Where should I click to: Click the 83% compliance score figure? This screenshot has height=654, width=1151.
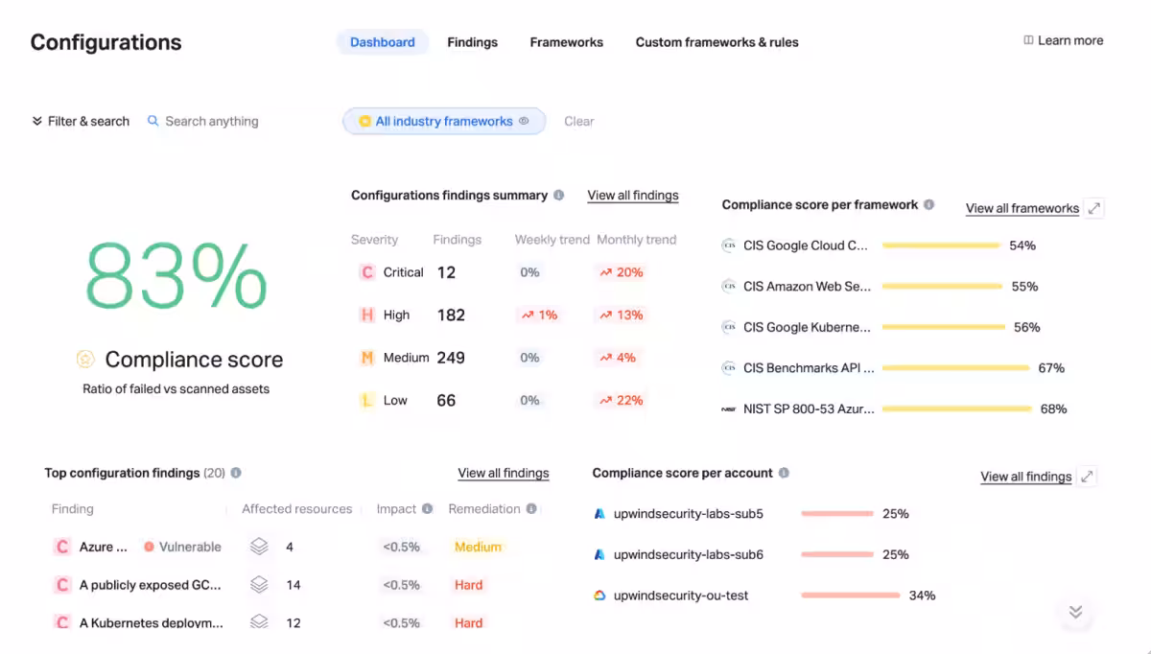click(x=176, y=275)
